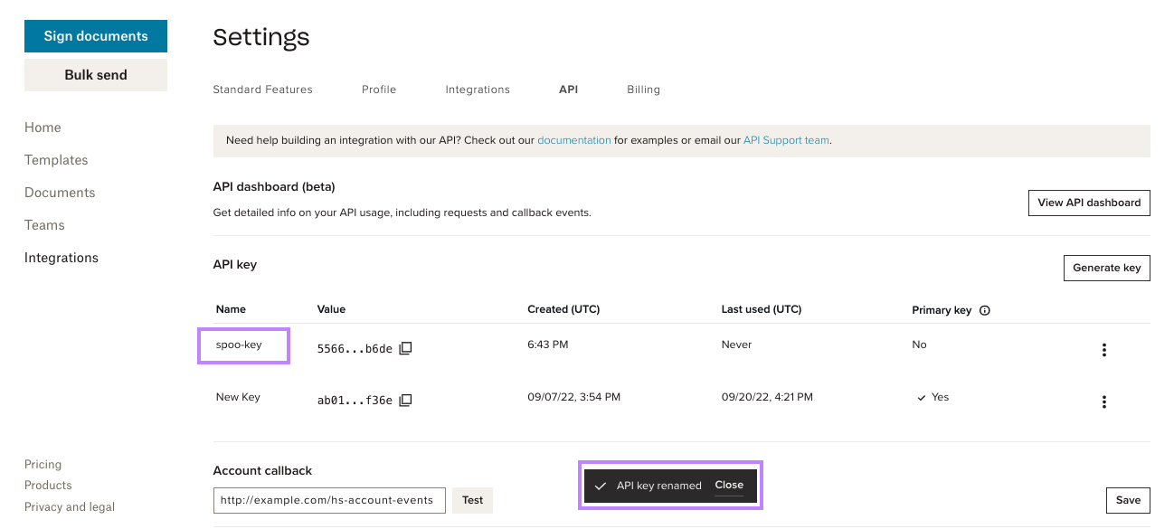
Task: Select Integrations in the left sidebar
Action: (61, 257)
